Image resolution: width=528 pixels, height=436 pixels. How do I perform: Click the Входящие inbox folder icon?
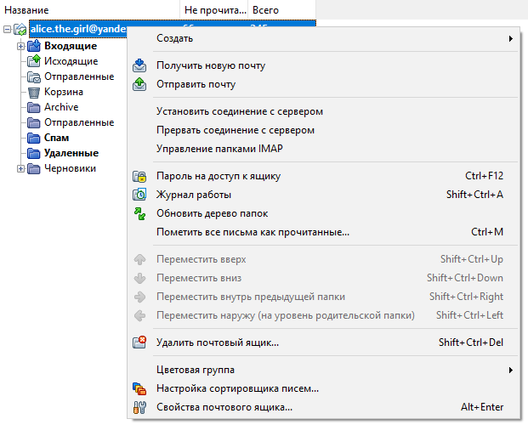(34, 46)
